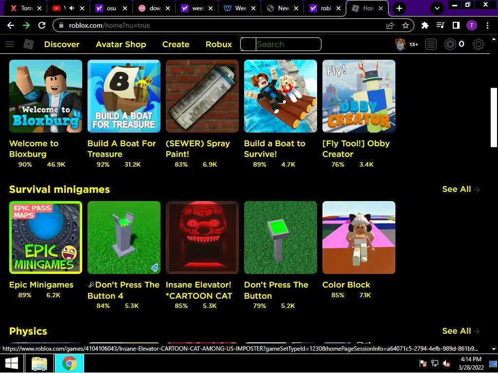This screenshot has height=373, width=498.
Task: Open Build A Boat For Treasure thumbnail
Action: click(124, 96)
